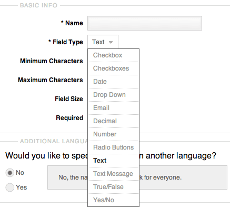Select True/False field type option
Screen dimensions: 230x208
[x=113, y=187]
